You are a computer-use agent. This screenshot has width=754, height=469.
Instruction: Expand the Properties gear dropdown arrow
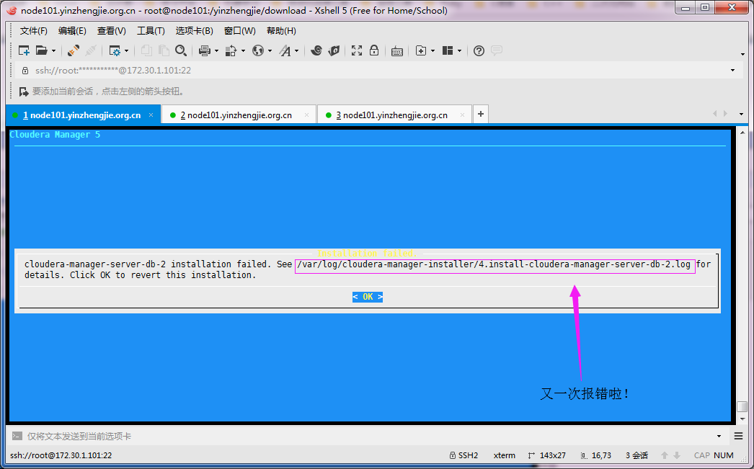click(x=126, y=50)
